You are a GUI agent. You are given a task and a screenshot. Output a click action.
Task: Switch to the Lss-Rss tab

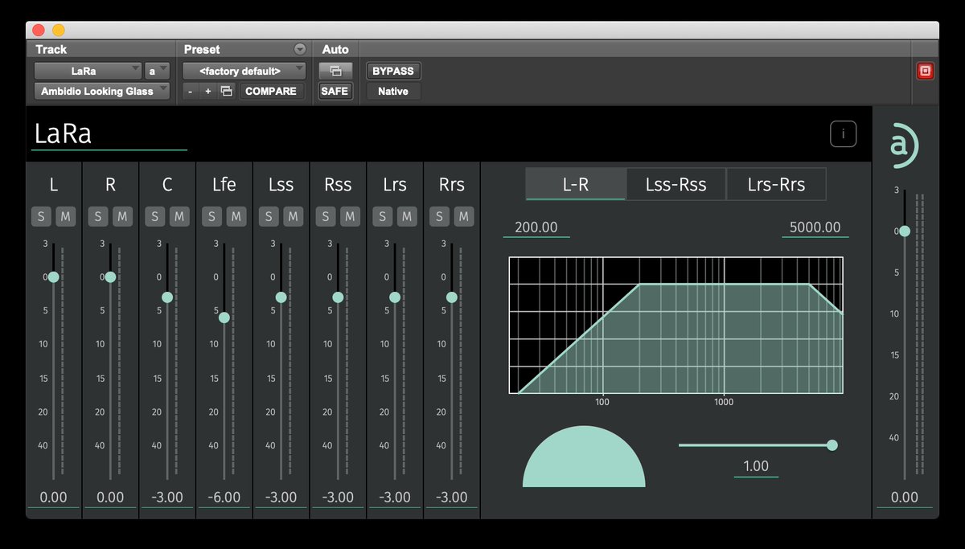676,184
